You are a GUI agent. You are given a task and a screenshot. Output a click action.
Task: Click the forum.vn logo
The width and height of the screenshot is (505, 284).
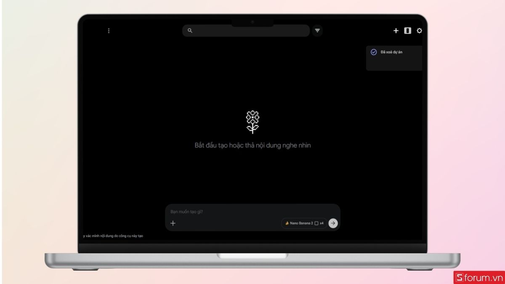[x=479, y=278]
